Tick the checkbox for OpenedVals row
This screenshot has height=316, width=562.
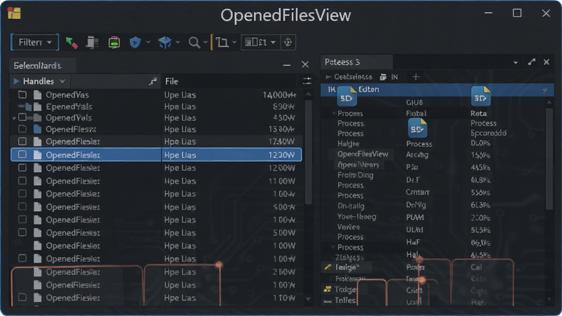pos(22,117)
